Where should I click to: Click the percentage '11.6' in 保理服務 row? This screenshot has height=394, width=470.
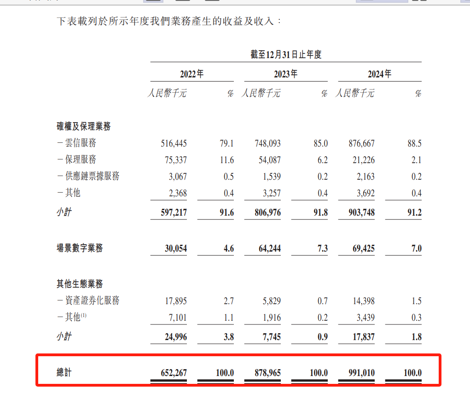coord(227,160)
